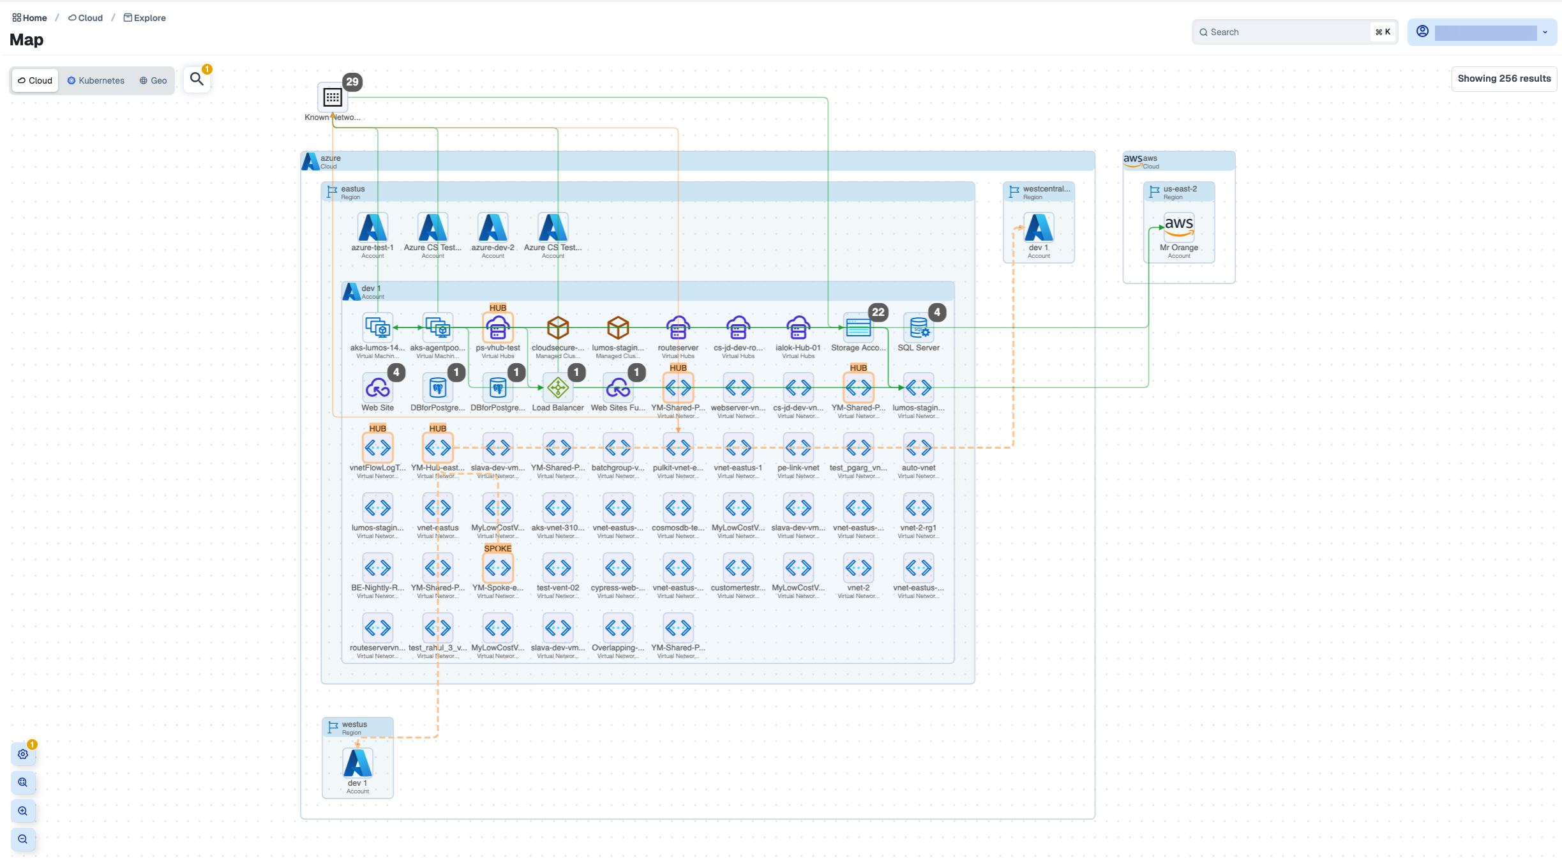
Task: Select the vnetFlowLogT virtual network hub
Action: point(378,448)
